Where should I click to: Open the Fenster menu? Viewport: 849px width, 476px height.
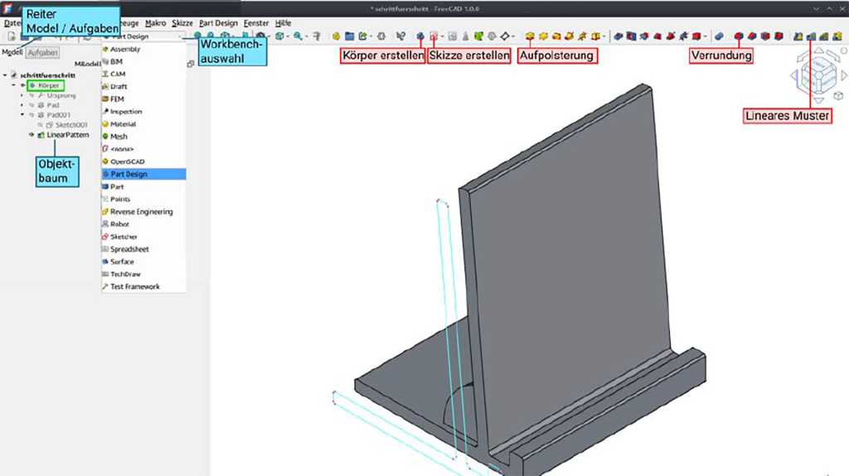(x=256, y=22)
